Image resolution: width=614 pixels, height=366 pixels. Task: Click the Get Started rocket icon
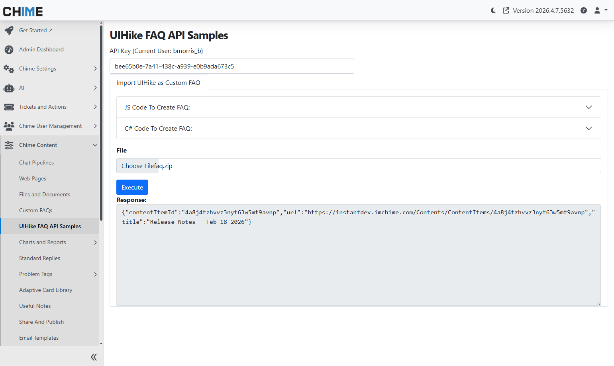point(9,30)
